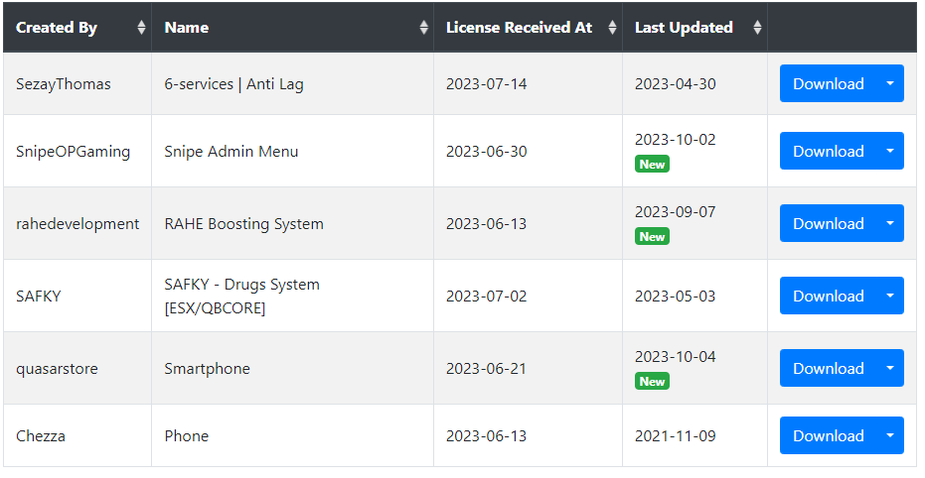
Task: Expand Snipe Admin Menu download options
Action: (890, 151)
